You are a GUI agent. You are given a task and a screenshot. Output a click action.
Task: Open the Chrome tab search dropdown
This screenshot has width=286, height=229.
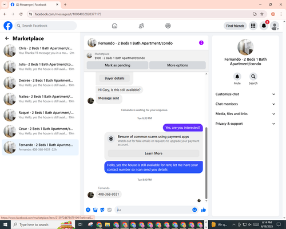(4, 5)
